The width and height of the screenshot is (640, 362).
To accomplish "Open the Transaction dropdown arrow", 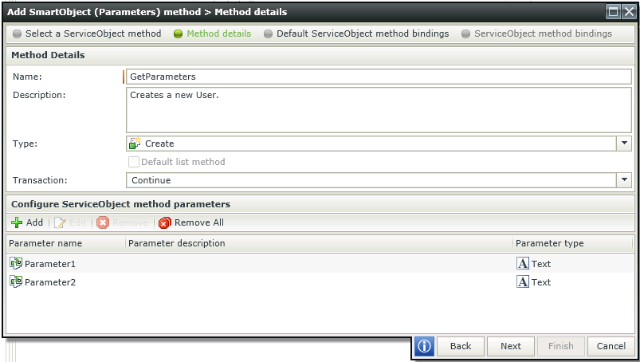I will pyautogui.click(x=624, y=180).
